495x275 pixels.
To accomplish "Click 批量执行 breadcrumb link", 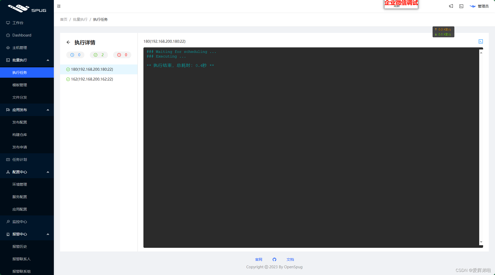I will pos(80,19).
